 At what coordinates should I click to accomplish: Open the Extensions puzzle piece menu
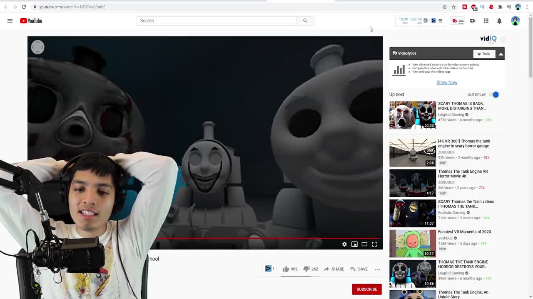pyautogui.click(x=500, y=7)
